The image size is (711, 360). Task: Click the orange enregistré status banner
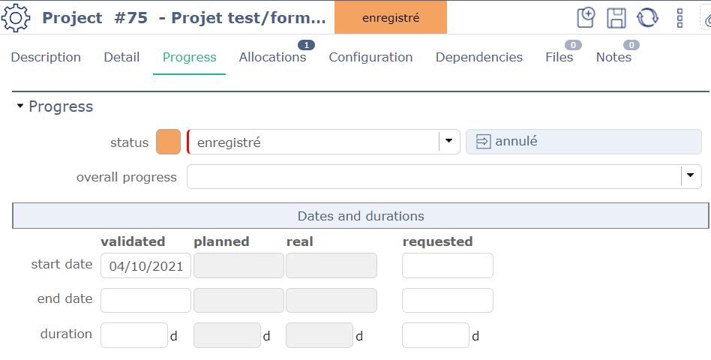point(390,17)
